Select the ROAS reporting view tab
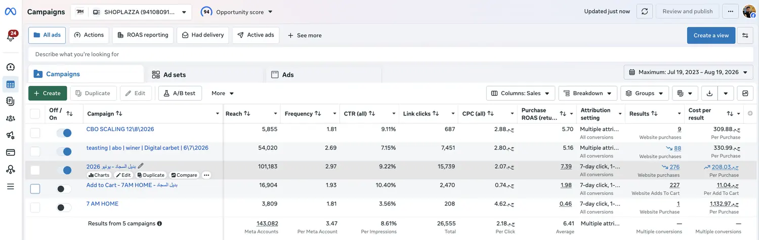The image size is (759, 240). pos(143,35)
